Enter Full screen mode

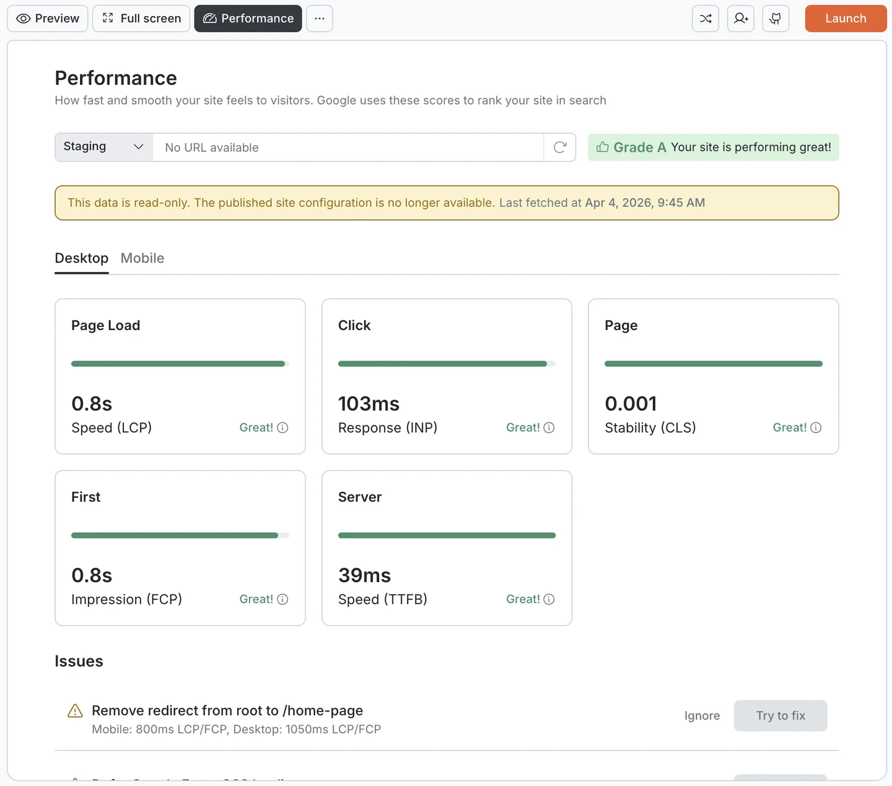click(141, 19)
